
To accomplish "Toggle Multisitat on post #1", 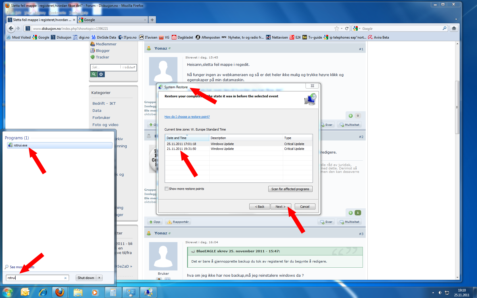I will (350, 125).
